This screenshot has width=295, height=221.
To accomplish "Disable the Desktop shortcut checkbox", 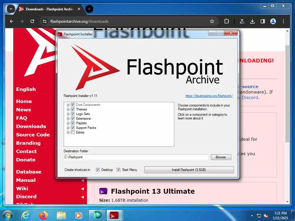I will tap(98, 170).
